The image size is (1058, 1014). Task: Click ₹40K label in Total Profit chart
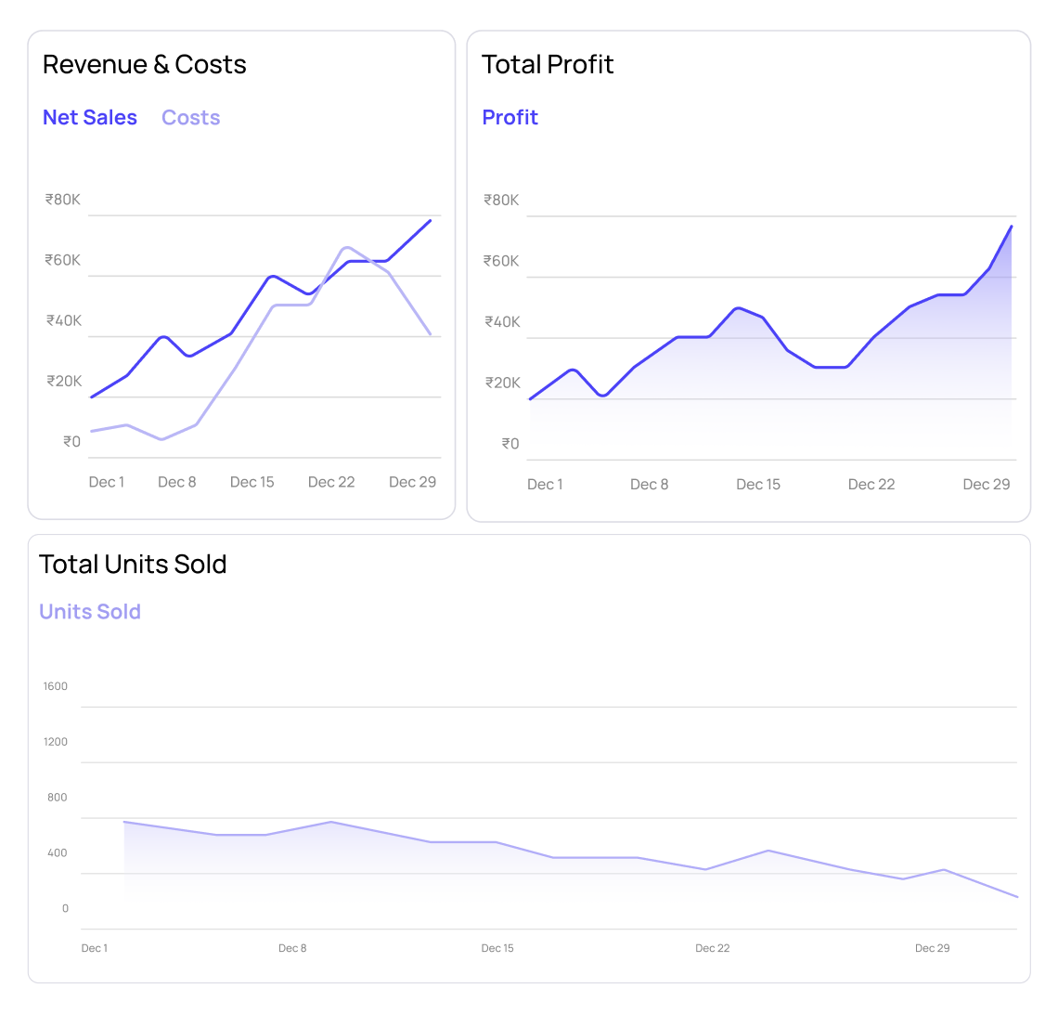tap(501, 322)
